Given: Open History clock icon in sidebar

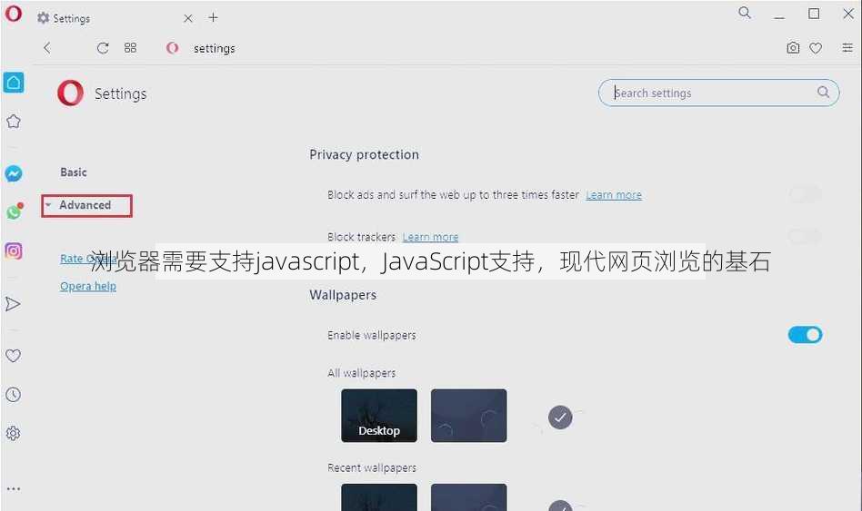Looking at the screenshot, I should (14, 394).
